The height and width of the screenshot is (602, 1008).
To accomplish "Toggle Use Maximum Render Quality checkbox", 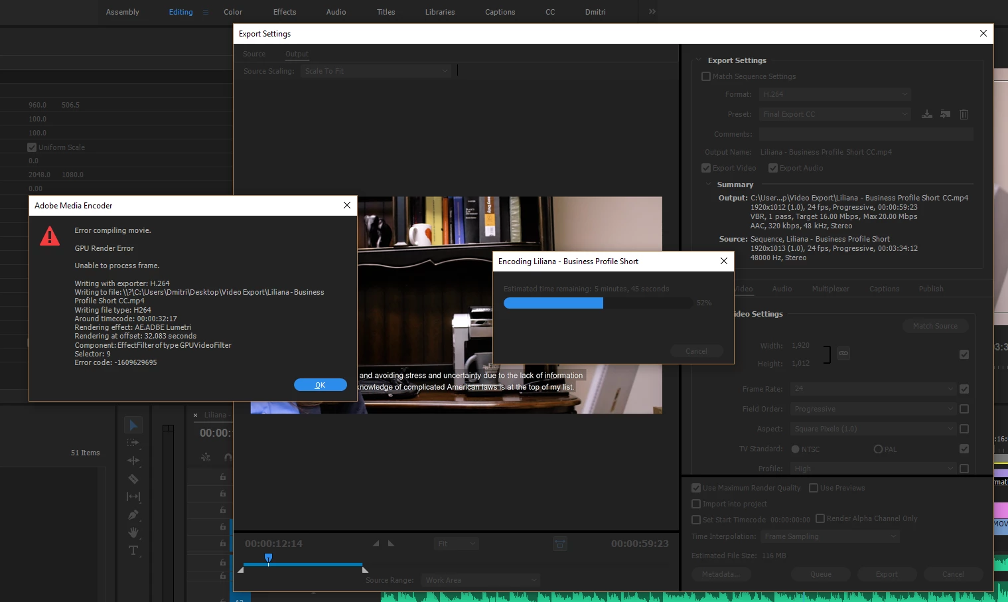I will pyautogui.click(x=696, y=488).
